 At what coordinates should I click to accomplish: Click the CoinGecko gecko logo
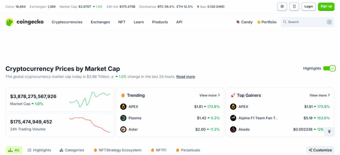[10, 22]
